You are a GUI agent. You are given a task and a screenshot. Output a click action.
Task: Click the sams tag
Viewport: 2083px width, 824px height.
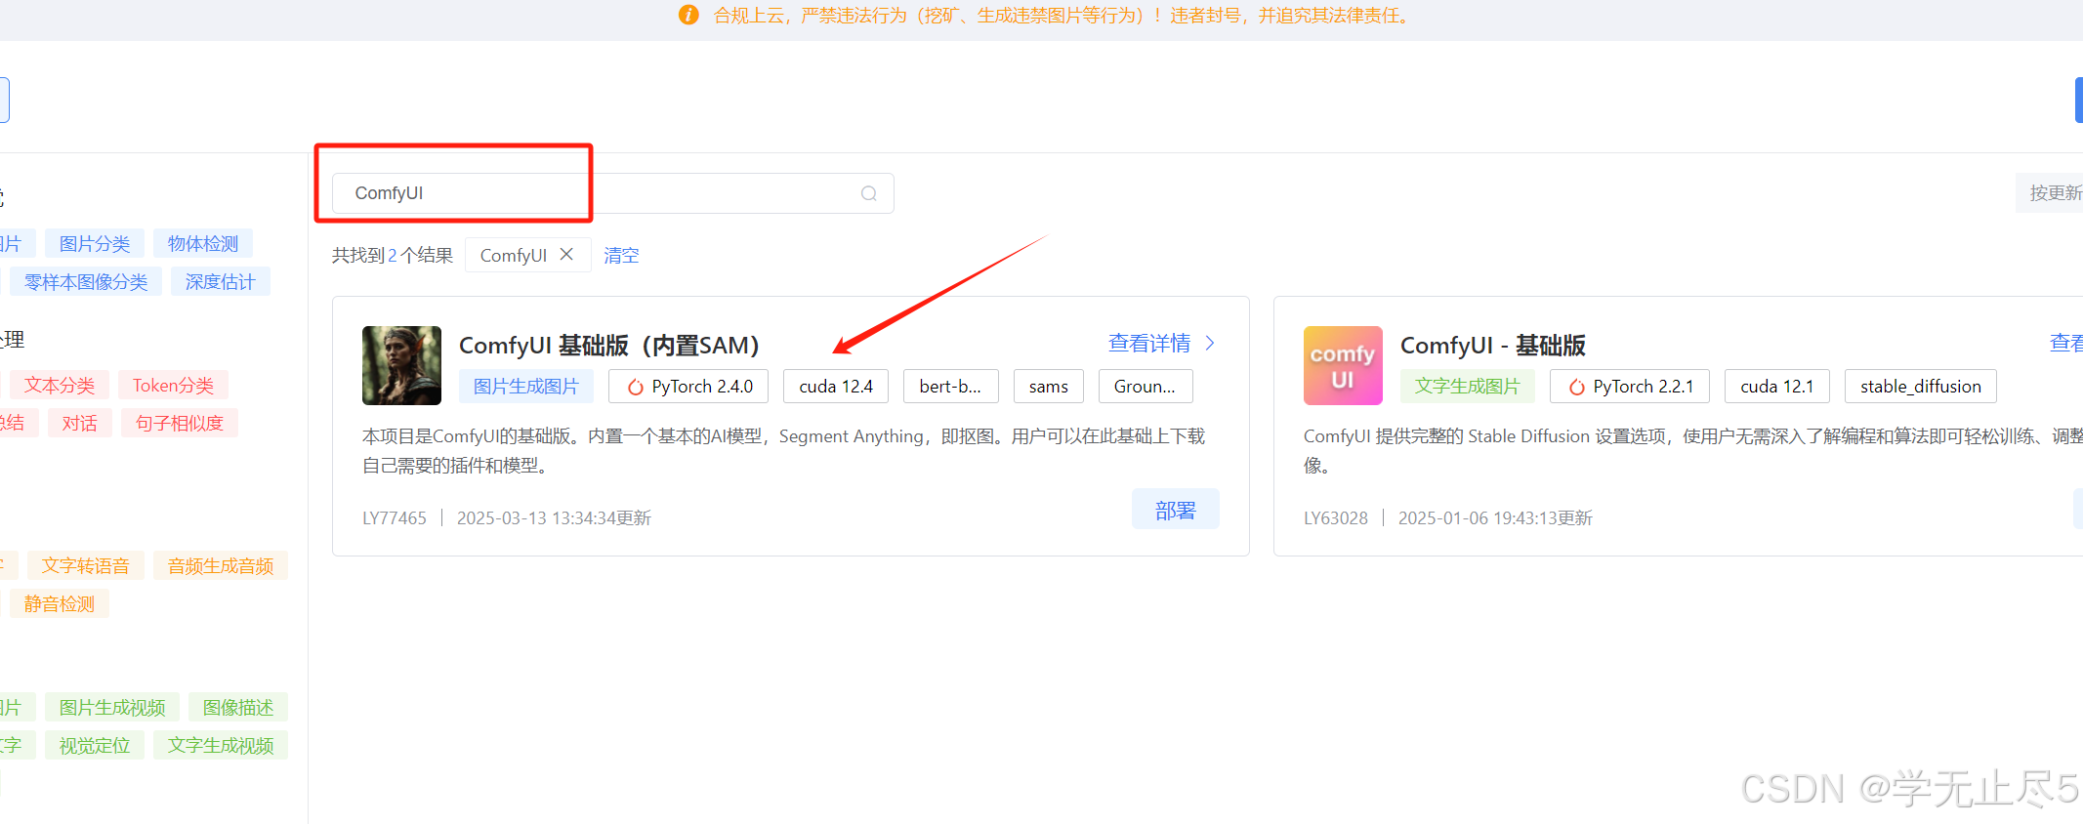pyautogui.click(x=1049, y=387)
